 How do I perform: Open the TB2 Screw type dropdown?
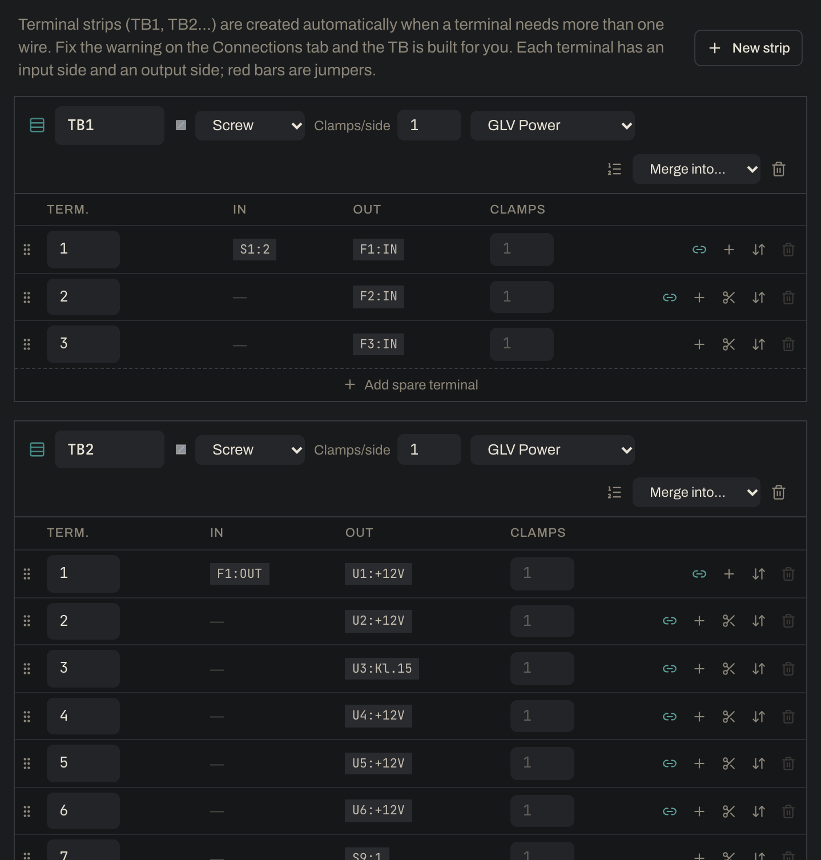(250, 450)
